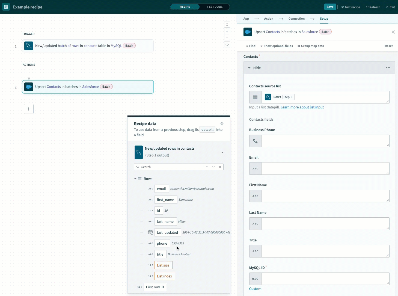Click the pan view icon below the zoom controls
The image size is (398, 296).
tap(227, 44)
